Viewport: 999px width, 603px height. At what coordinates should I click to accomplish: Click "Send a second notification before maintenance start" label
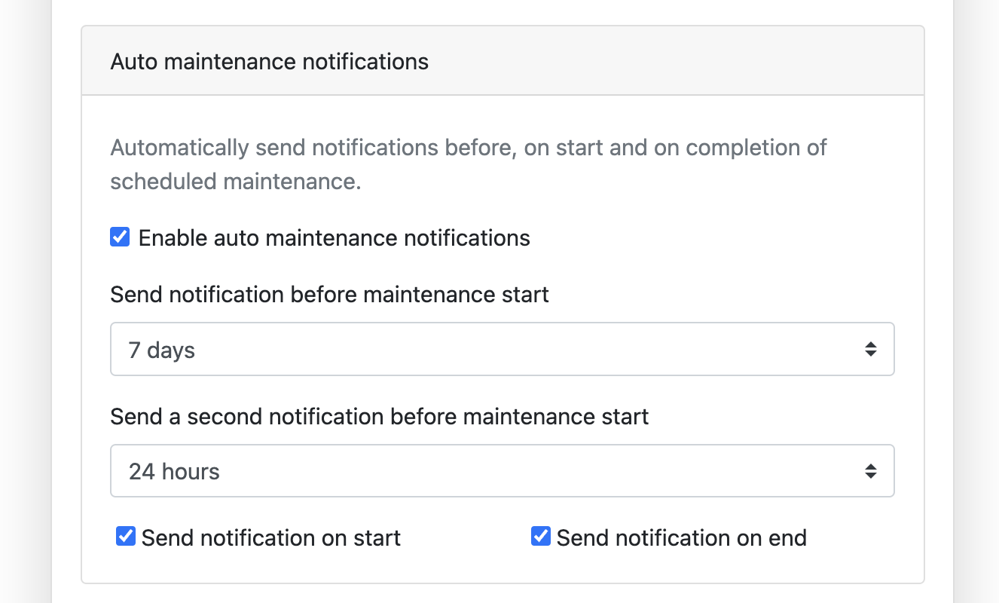379,416
